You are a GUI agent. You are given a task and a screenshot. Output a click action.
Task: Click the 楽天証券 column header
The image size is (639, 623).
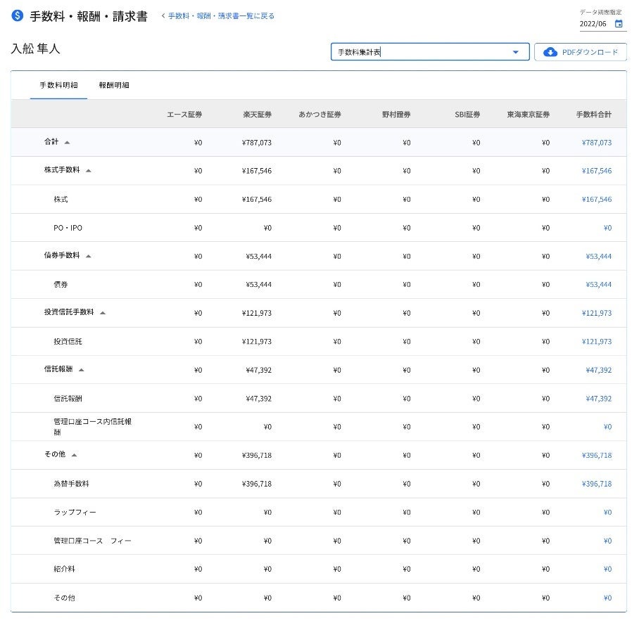click(x=257, y=114)
